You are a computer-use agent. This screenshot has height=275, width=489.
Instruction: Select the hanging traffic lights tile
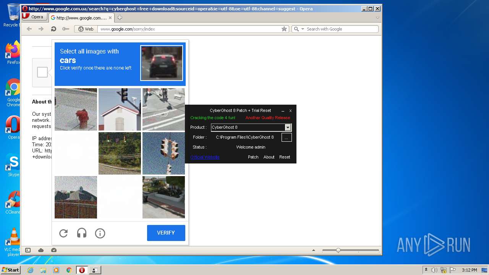(164, 153)
